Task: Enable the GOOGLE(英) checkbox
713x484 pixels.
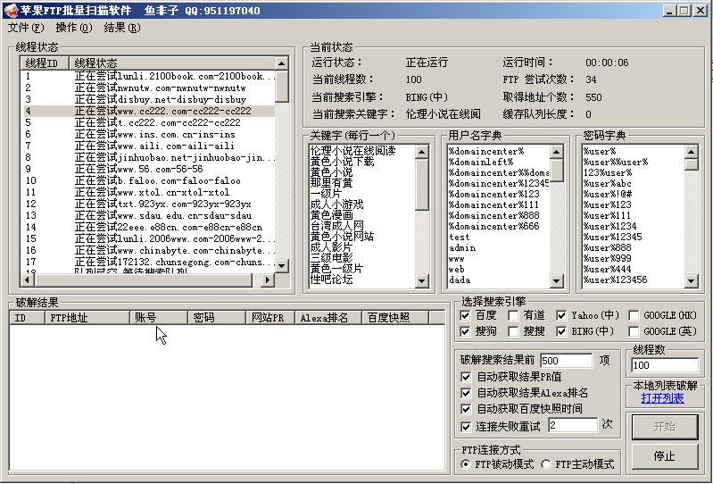Action: 633,331
